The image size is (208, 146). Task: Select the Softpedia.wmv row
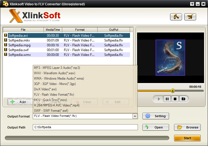point(69,55)
